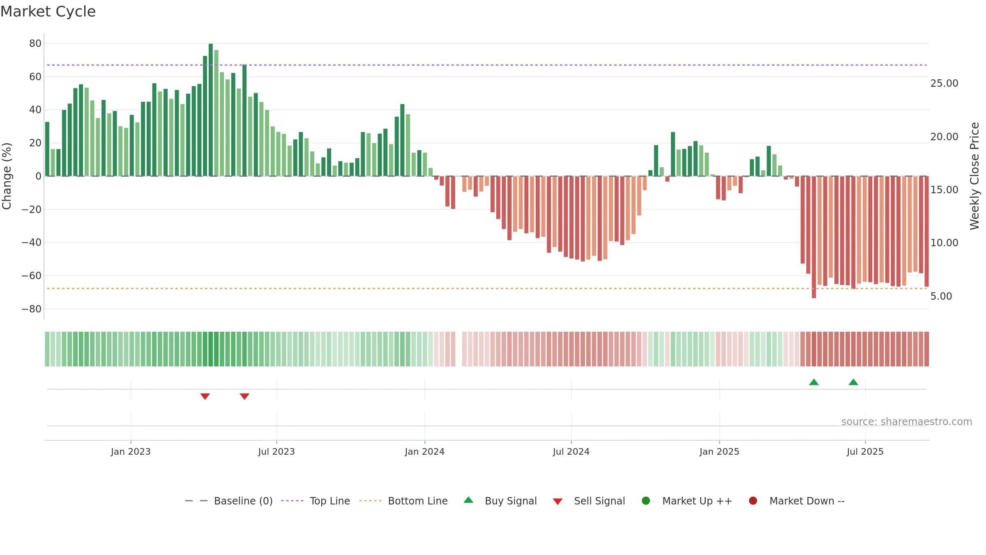Click the darkest green heatmap strip cell
Viewport: 986px width, 555px height.
211,349
